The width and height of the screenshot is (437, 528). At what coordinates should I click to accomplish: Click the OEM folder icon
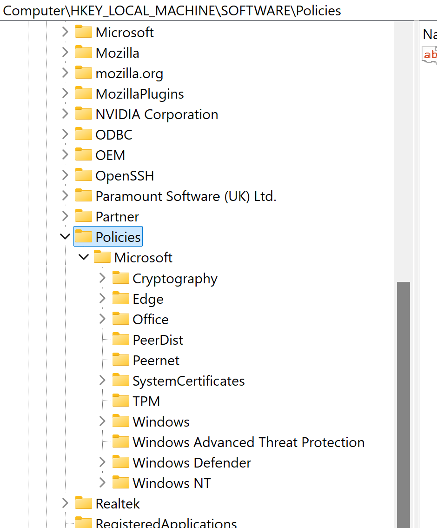coord(83,154)
